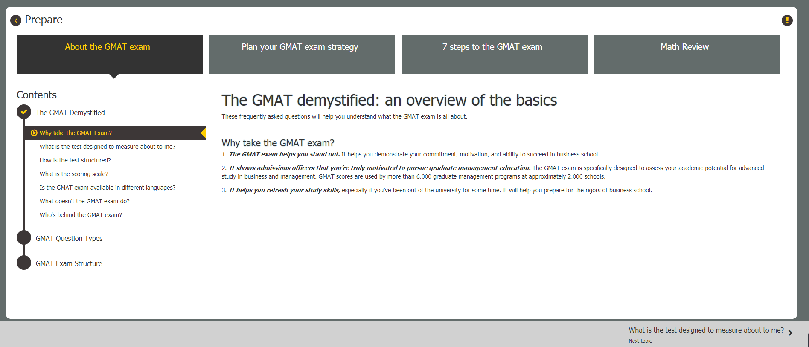
Task: Open the Math Review tab
Action: click(x=687, y=55)
